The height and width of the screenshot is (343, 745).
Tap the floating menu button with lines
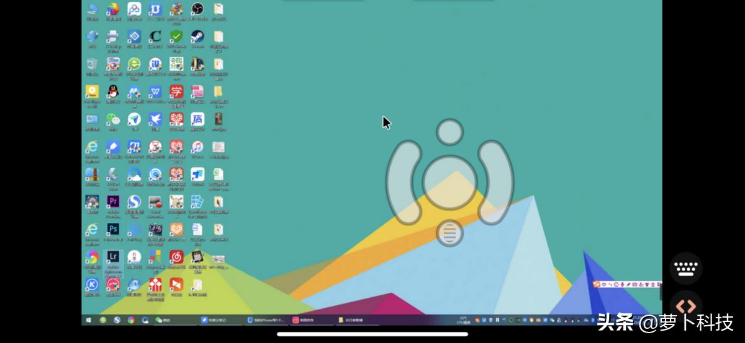click(449, 233)
